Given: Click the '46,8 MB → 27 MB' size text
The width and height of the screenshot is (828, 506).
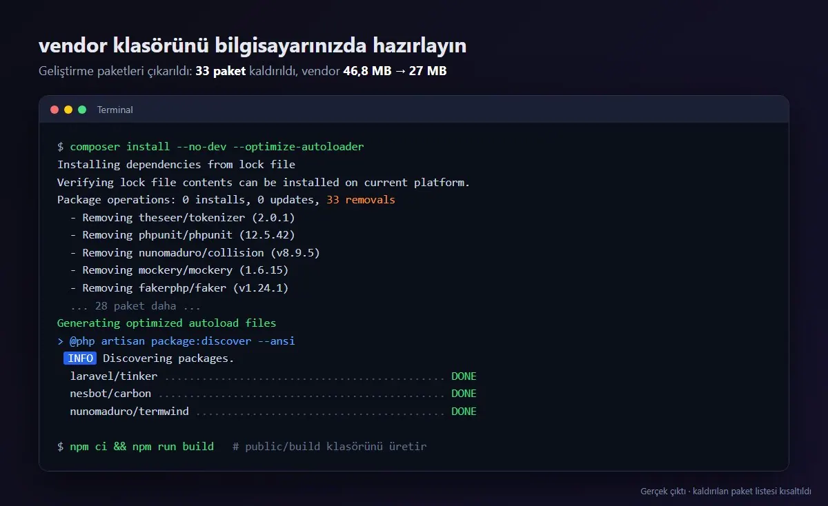Looking at the screenshot, I should click(395, 71).
